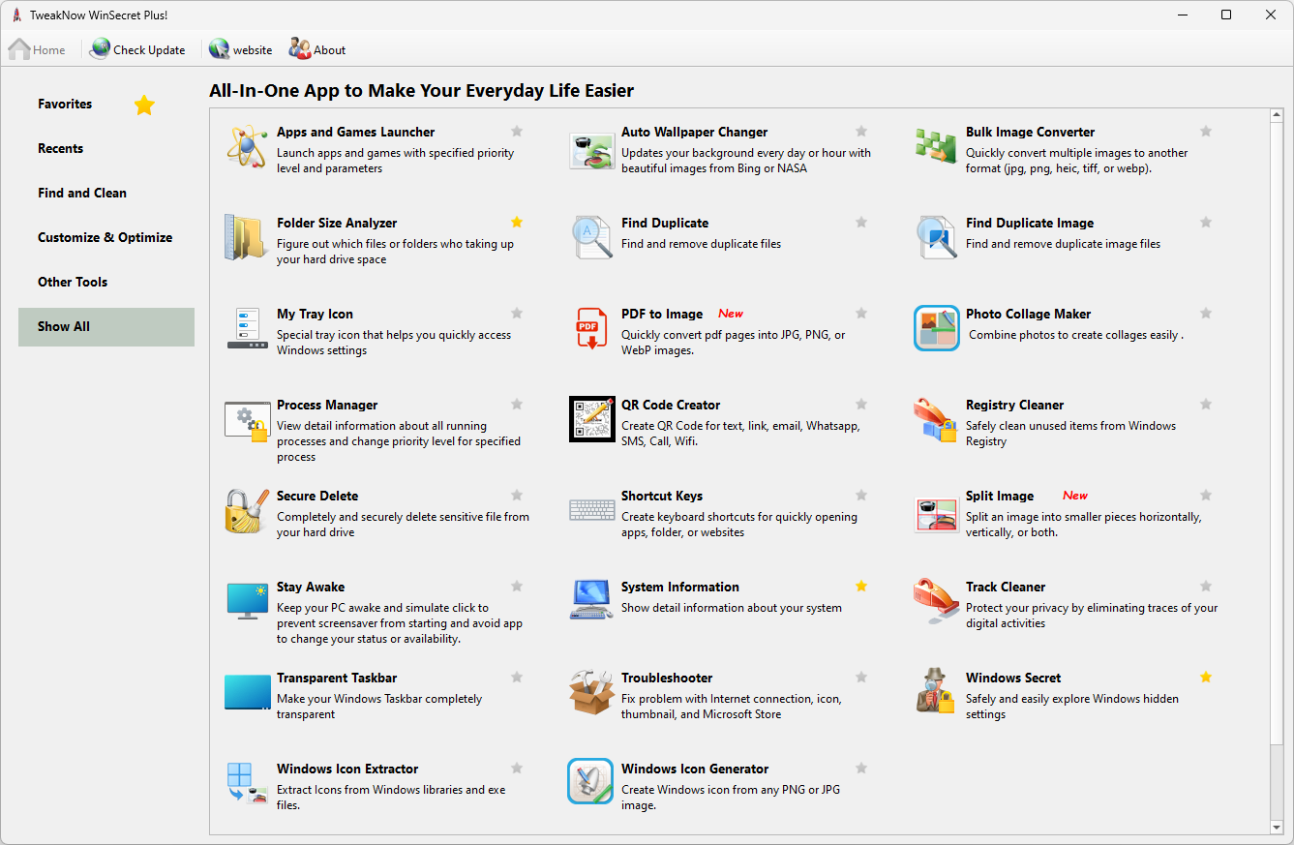Open the System Information computer icon

click(591, 601)
